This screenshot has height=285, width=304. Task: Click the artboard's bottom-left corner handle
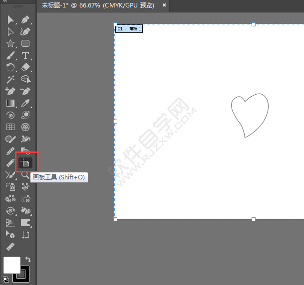[115, 219]
